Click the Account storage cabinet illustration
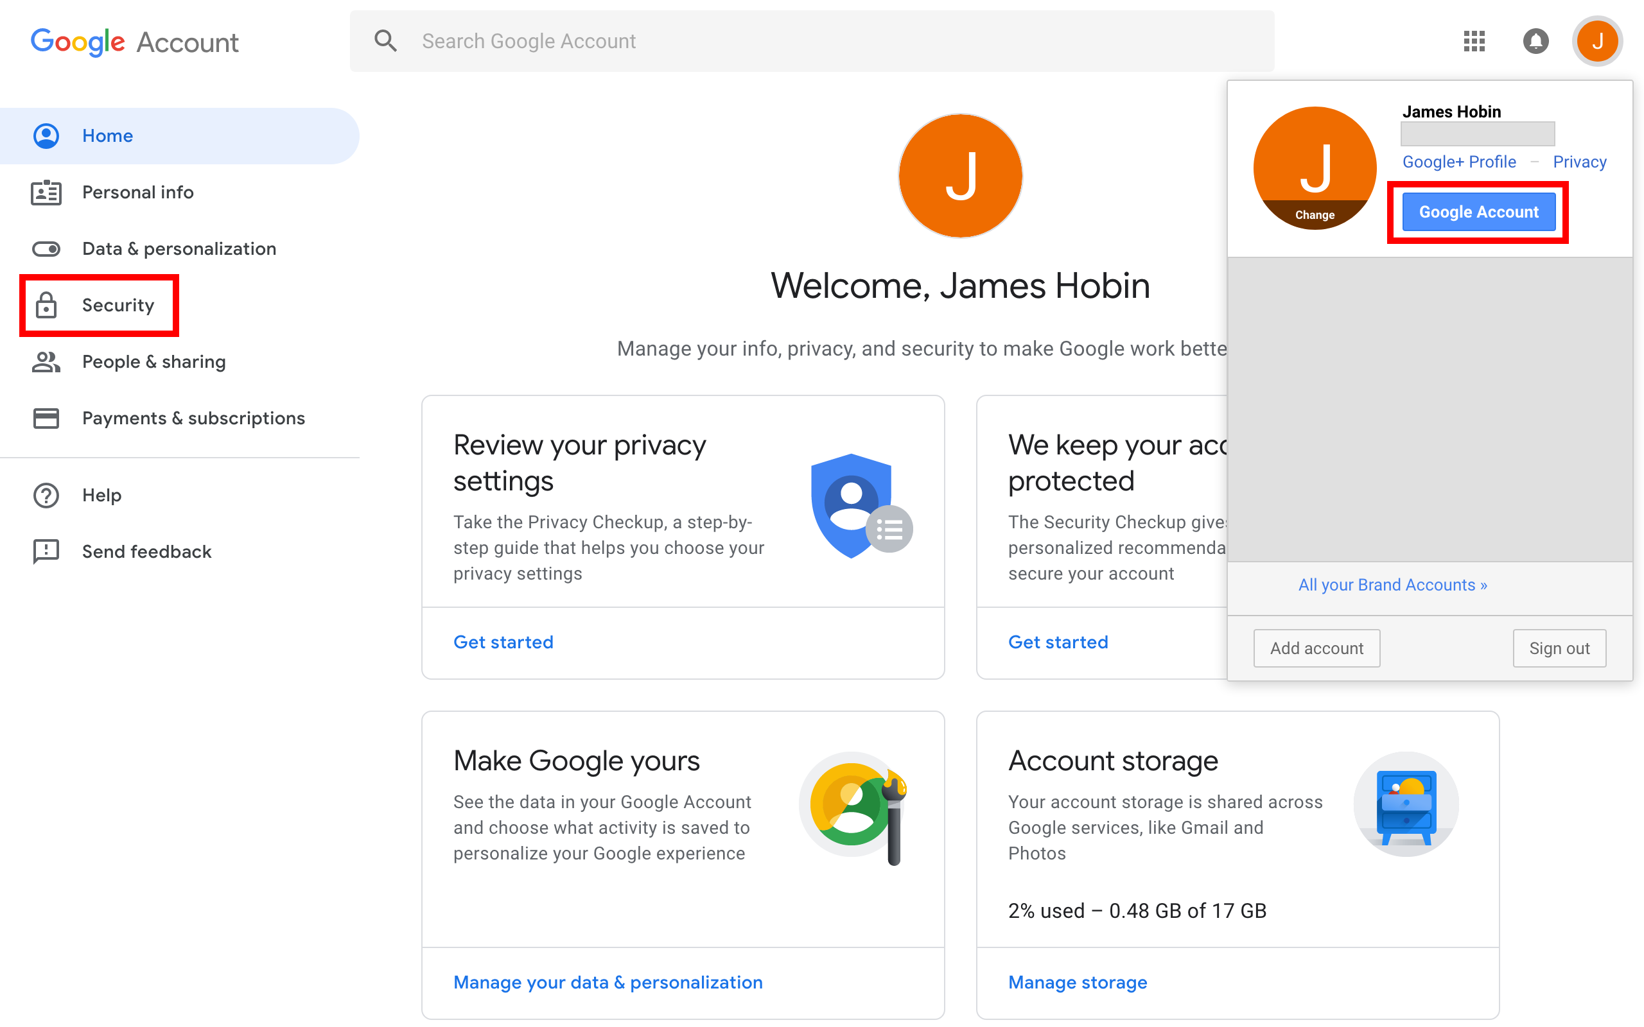This screenshot has height=1027, width=1644. (x=1406, y=804)
